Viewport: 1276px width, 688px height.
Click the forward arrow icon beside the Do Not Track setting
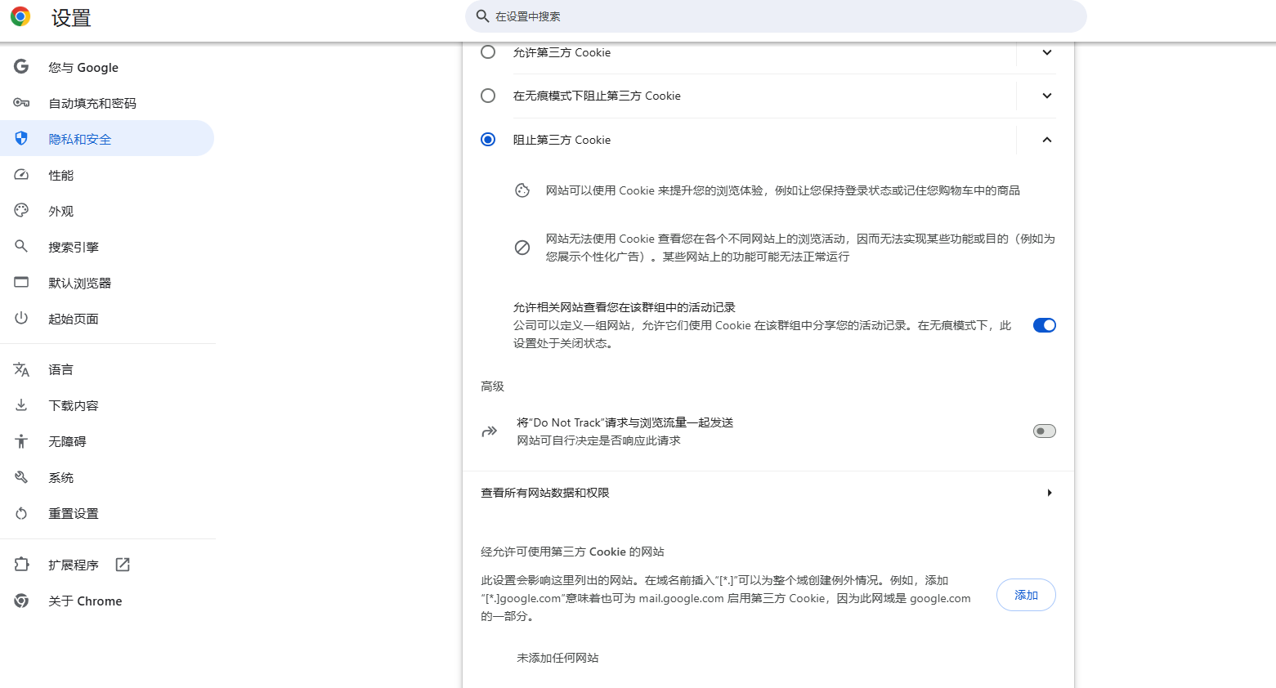489,431
